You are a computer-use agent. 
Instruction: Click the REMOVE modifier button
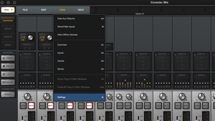click(x=8, y=66)
